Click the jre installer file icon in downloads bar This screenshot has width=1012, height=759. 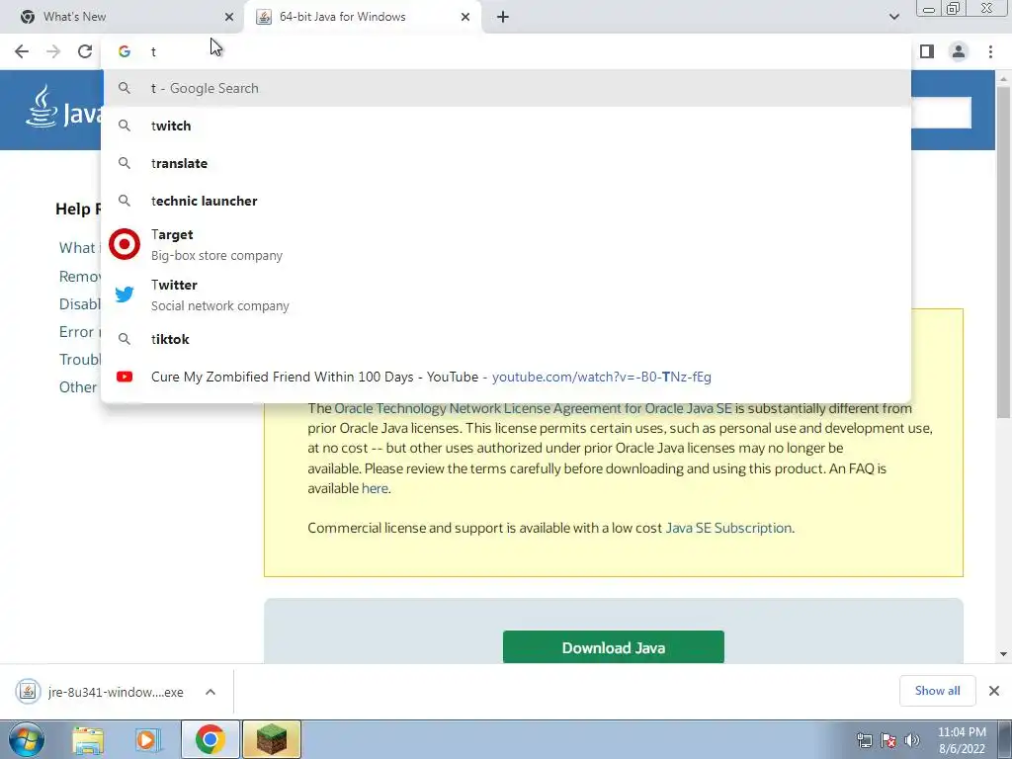pos(28,692)
